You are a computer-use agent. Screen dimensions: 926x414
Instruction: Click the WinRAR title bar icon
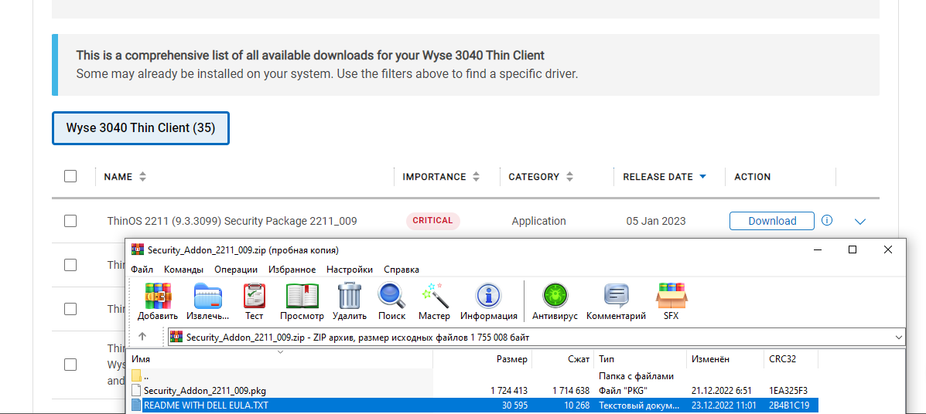coord(138,250)
